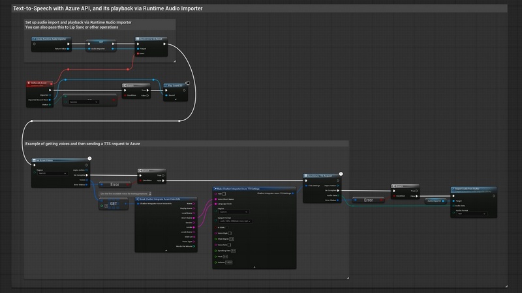The height and width of the screenshot is (293, 522).
Task: Click the latent clock icon on Send Azure TTS Request
Action: click(341, 173)
